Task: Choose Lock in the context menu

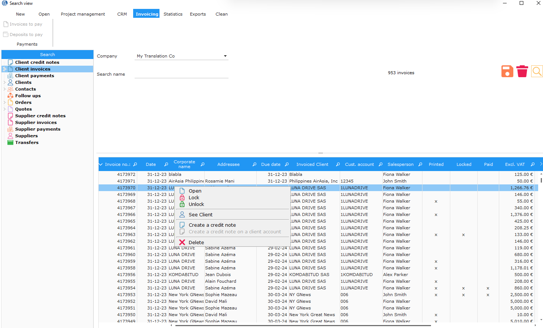Action: (194, 198)
